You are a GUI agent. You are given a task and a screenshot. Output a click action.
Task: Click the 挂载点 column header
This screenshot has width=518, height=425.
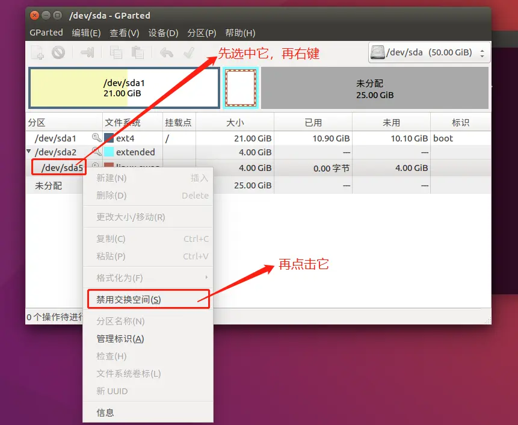[x=179, y=123]
